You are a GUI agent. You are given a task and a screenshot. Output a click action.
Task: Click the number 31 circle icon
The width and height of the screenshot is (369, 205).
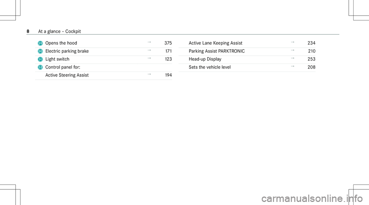coord(40,59)
